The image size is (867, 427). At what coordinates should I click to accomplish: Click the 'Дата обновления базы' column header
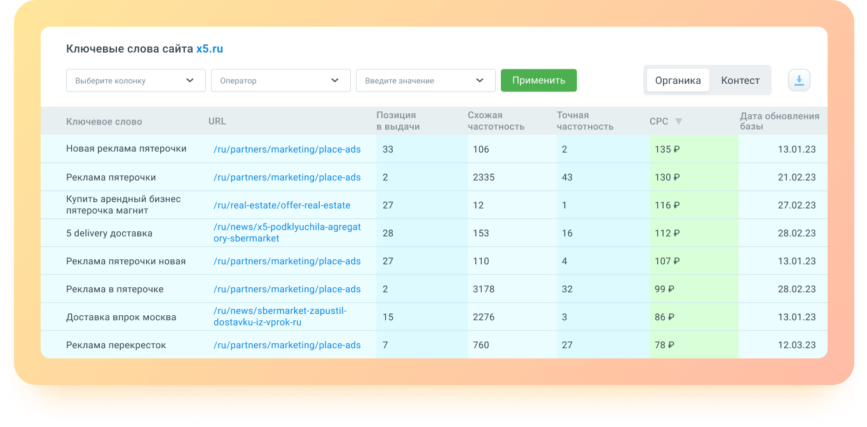pos(779,121)
